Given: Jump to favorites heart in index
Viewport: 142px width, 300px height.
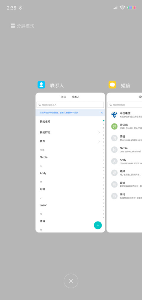Looking at the screenshot, I should (104, 121).
